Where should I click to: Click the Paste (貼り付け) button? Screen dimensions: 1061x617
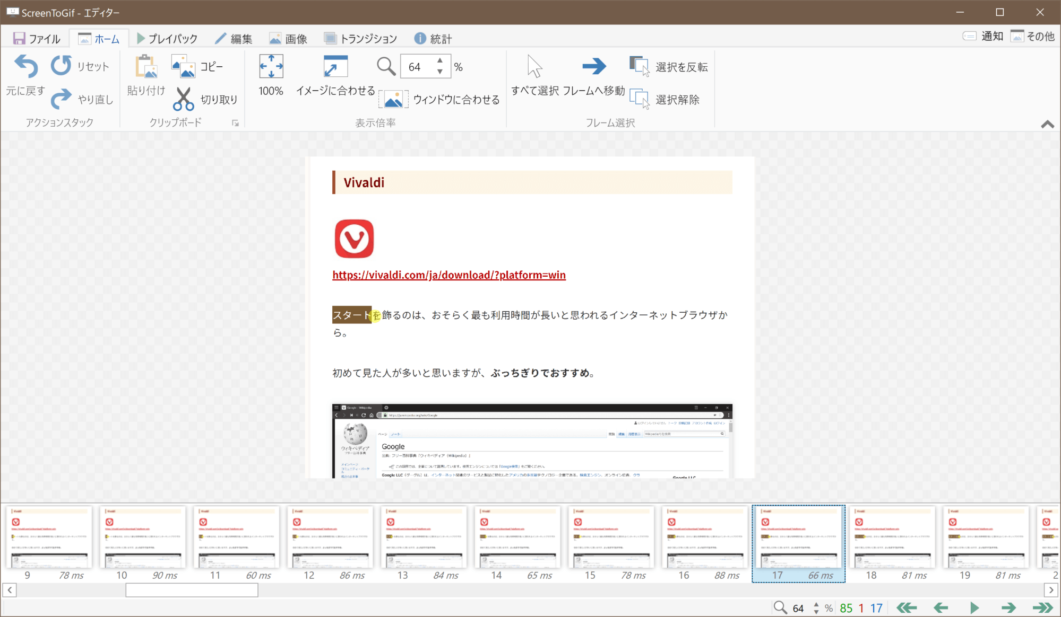click(146, 76)
